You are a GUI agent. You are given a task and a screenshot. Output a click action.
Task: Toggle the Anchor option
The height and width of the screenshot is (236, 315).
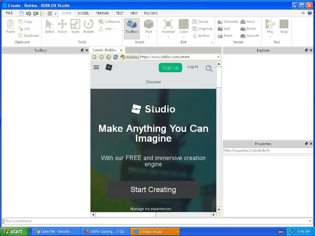(201, 36)
